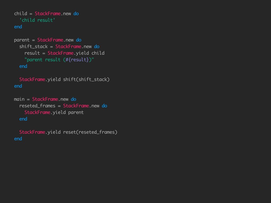
Task: Click the final "end" keyword closing main
Action: click(x=18, y=139)
